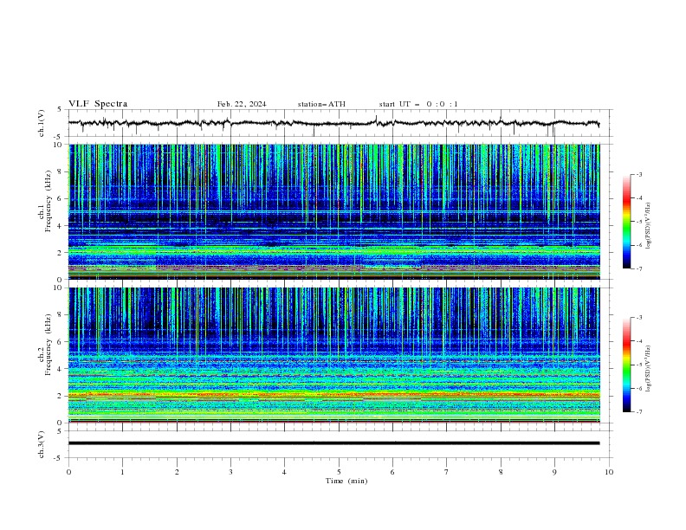Click the ch.2 PSD color scale bar
This screenshot has height=530, width=686.
coord(626,365)
